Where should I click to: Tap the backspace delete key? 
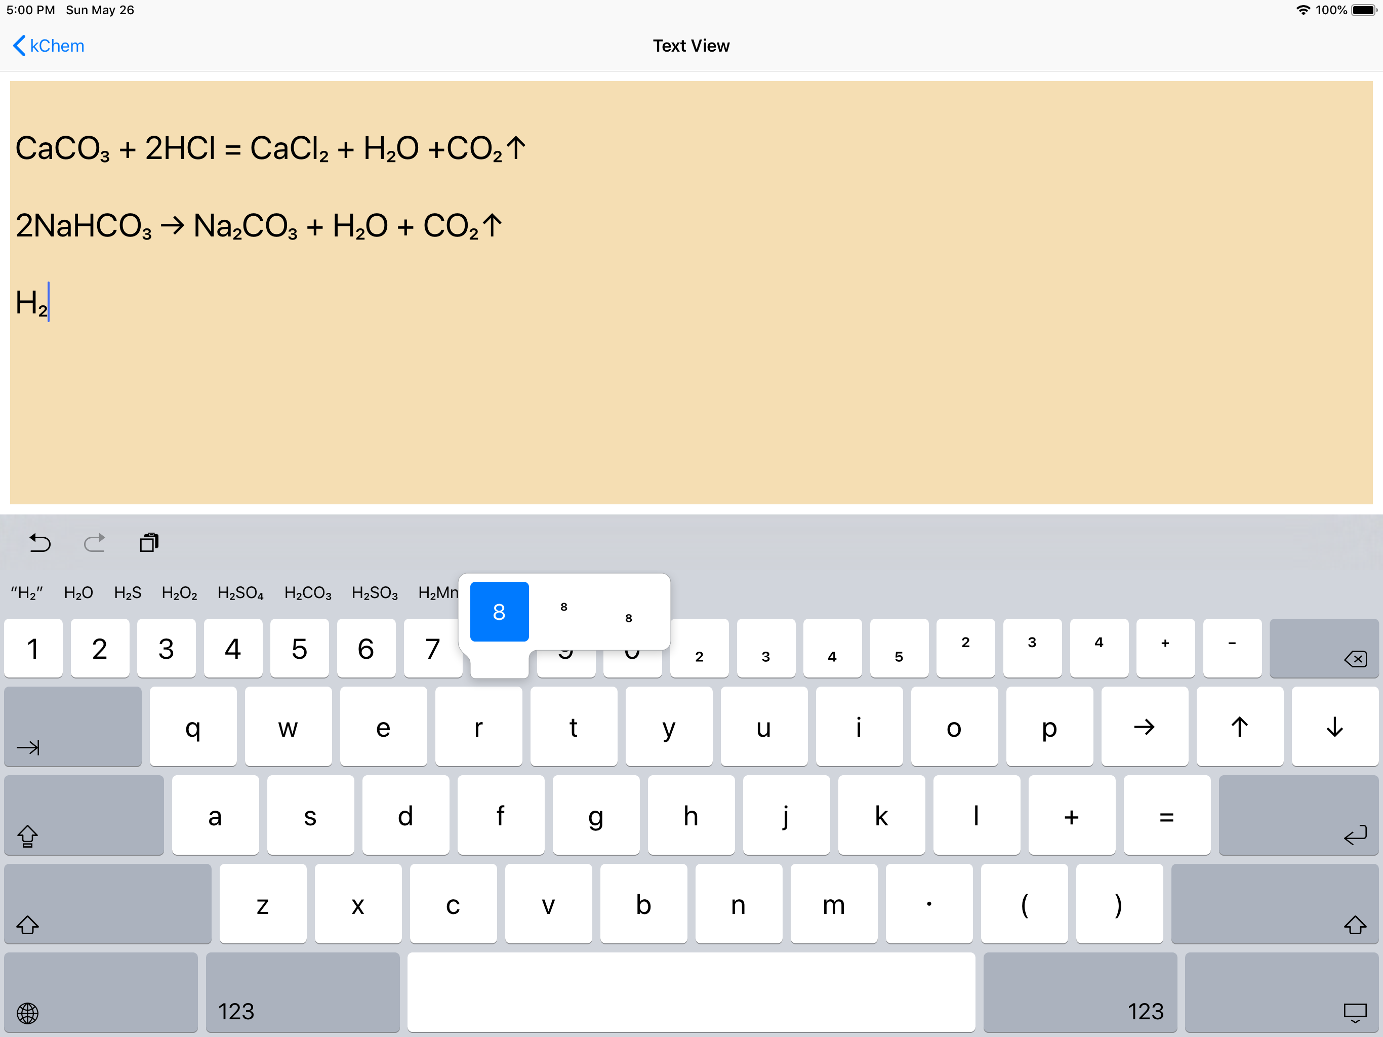click(1324, 649)
